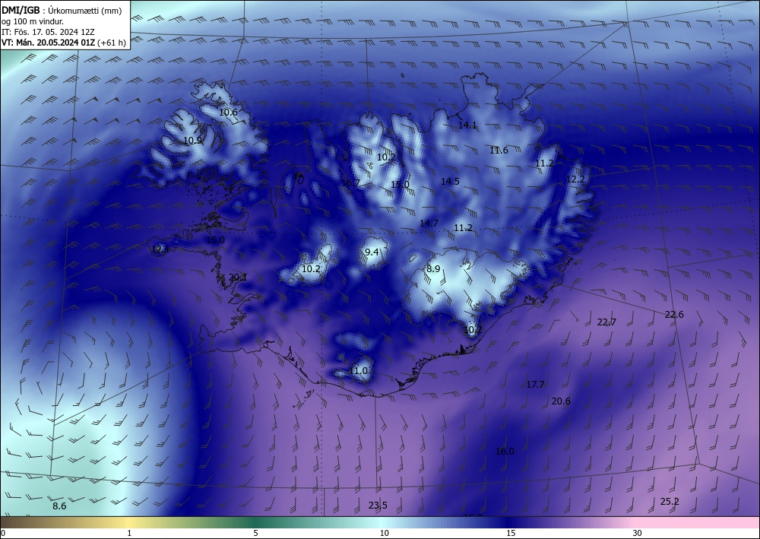This screenshot has width=760, height=539.
Task: Click the colour scale label 30
Action: tap(638, 533)
